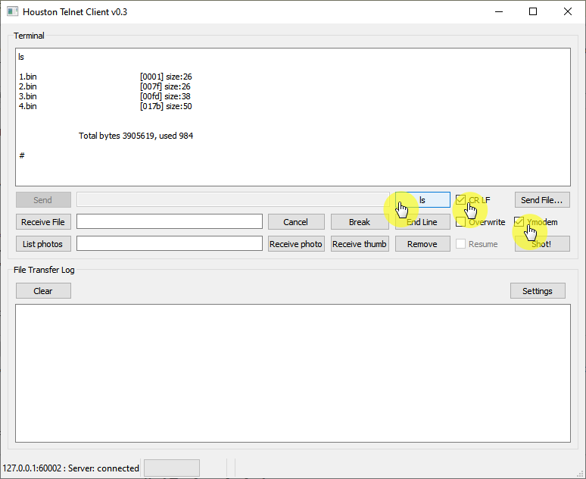Open the Settings dialog
This screenshot has width=586, height=479.
537,291
